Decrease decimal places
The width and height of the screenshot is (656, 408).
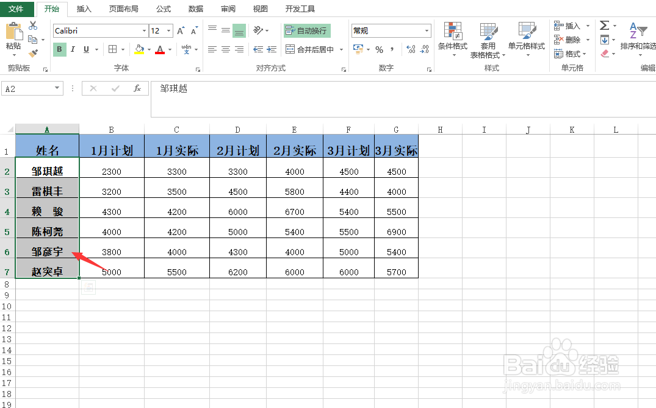[x=424, y=49]
